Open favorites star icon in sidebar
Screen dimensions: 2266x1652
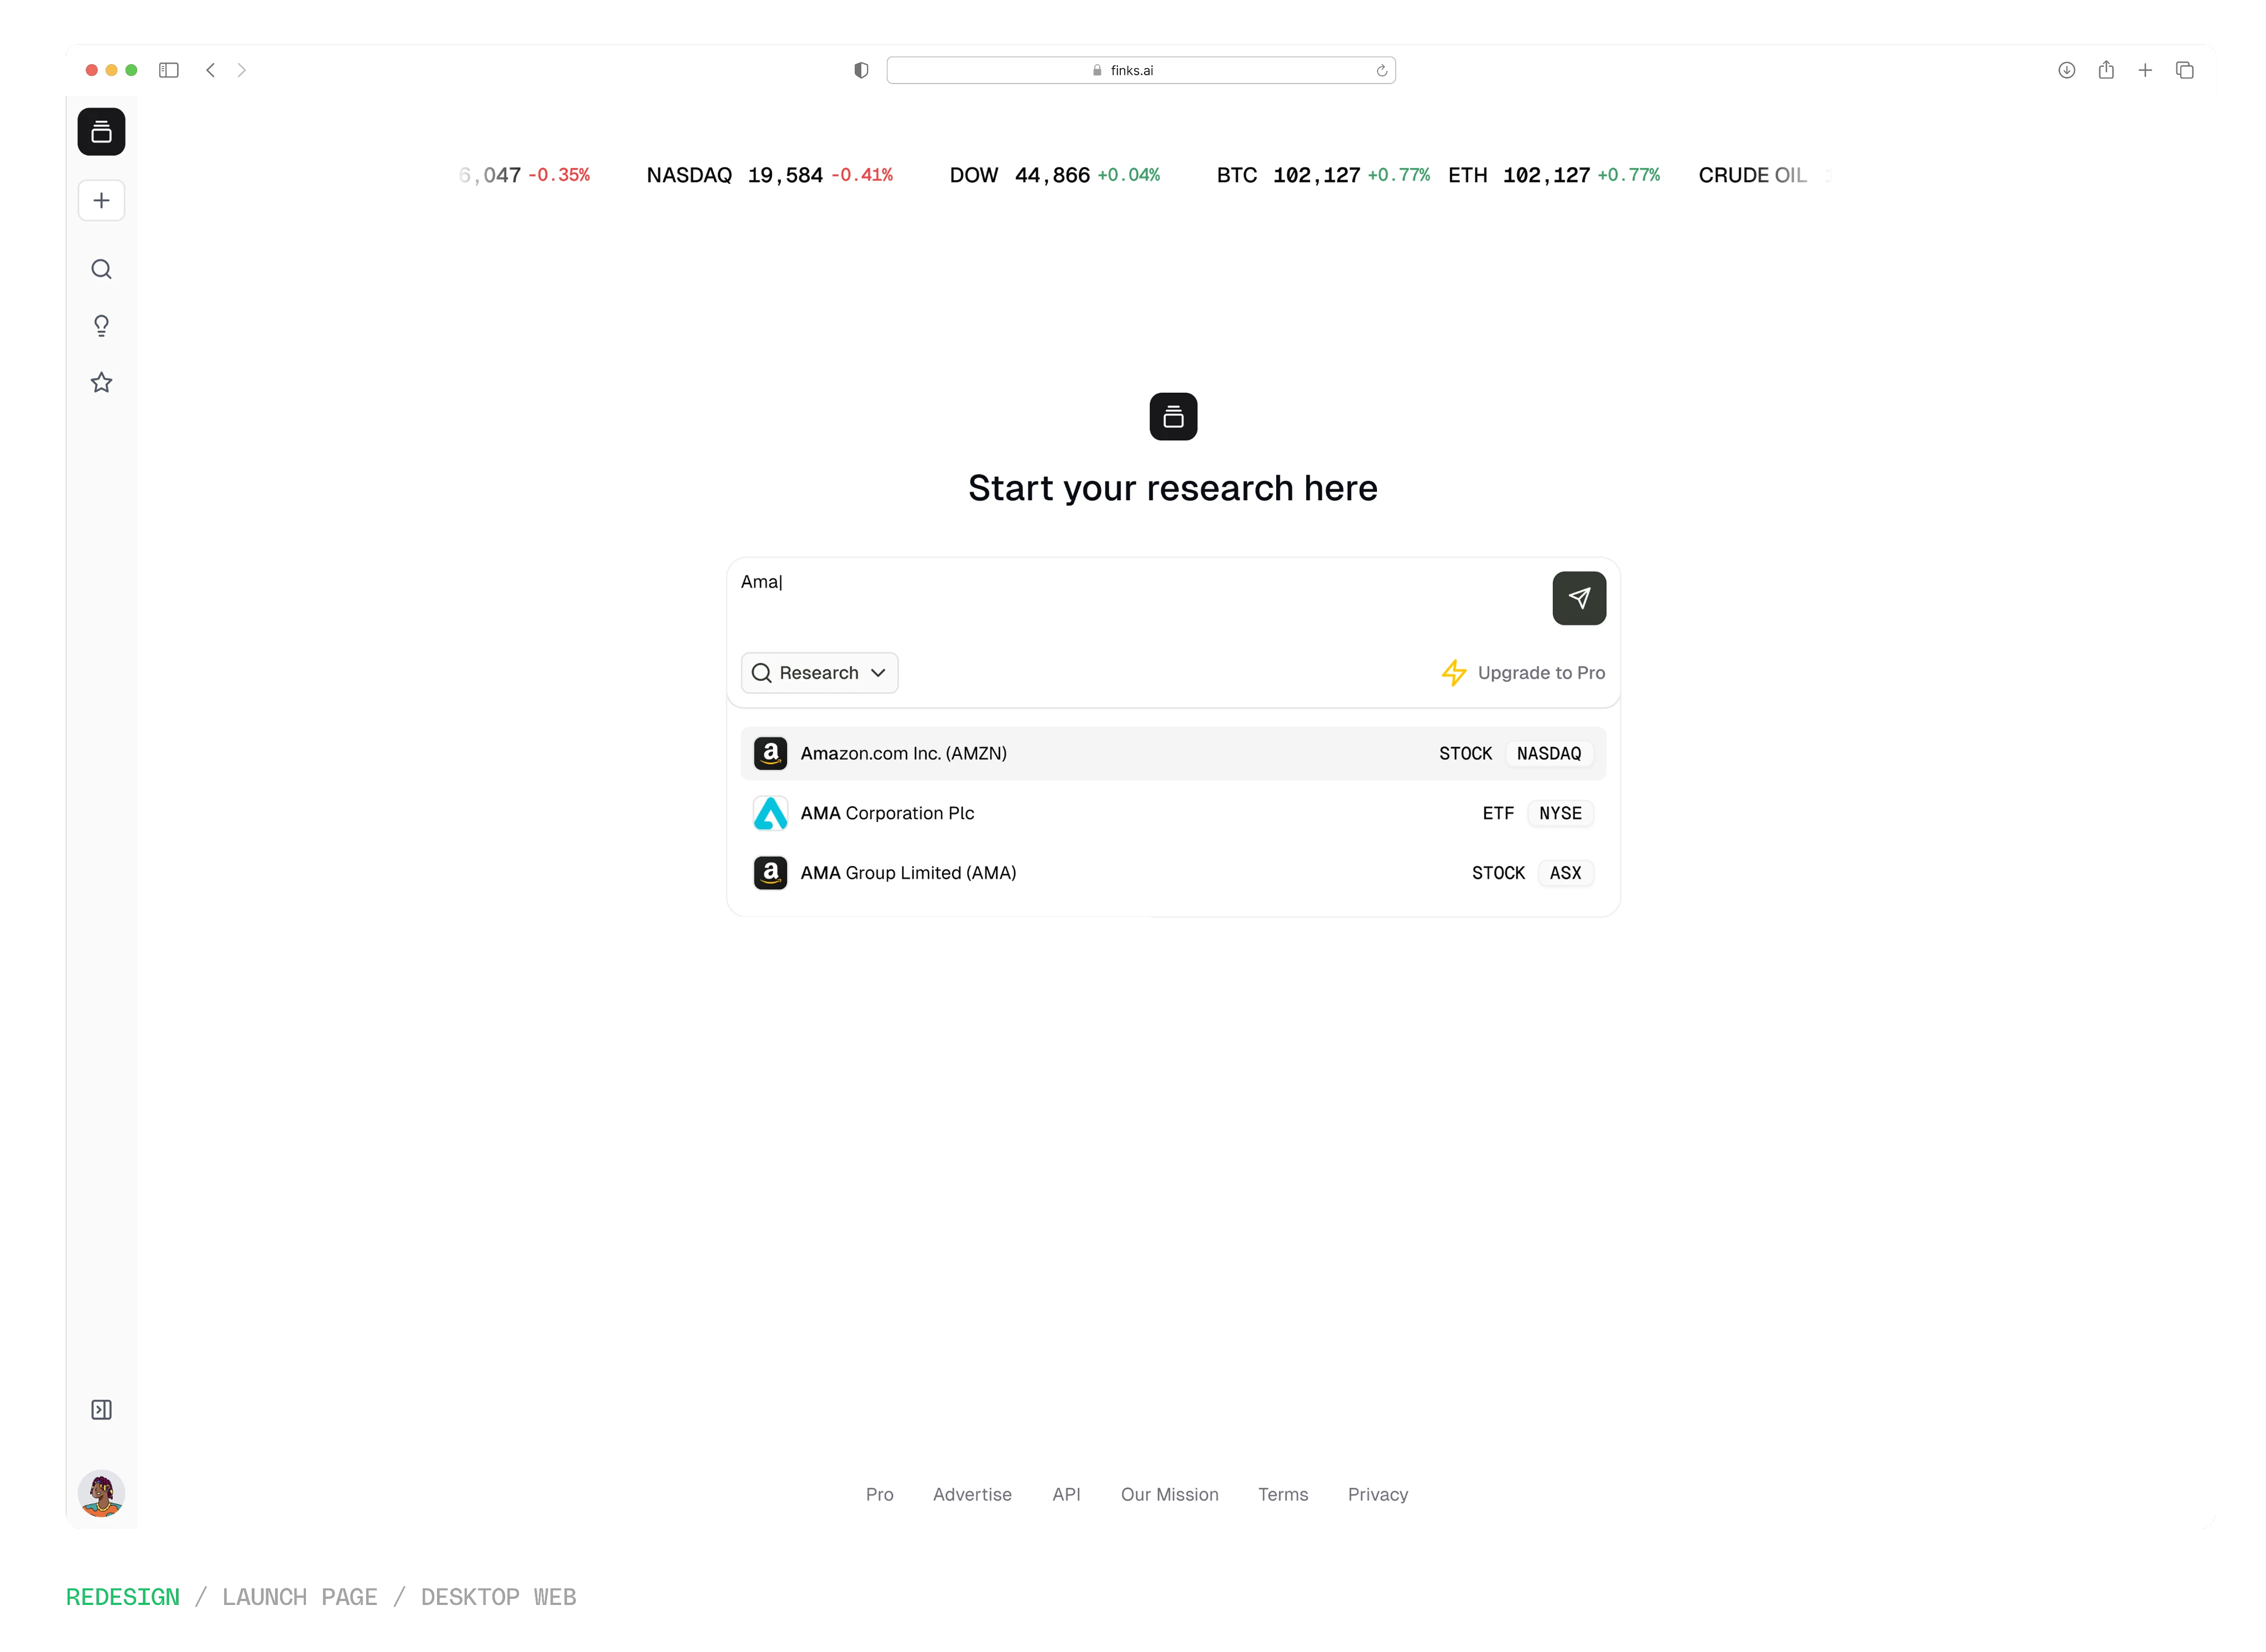[101, 383]
